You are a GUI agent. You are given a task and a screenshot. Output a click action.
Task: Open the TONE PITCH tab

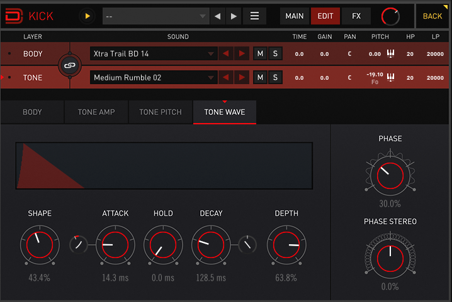(161, 112)
